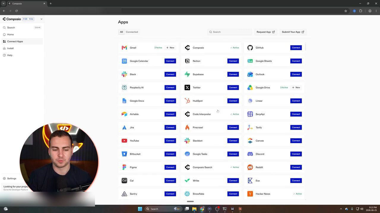The height and width of the screenshot is (213, 380).
Task: Bookmark page with the star icon
Action: click(346, 11)
